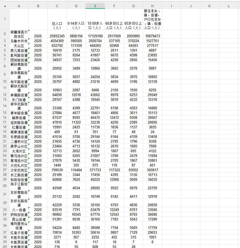Image resolution: width=240 pixels, height=248 pixels.
Task: Click the value 2917009 in column F
Action: [114, 36]
